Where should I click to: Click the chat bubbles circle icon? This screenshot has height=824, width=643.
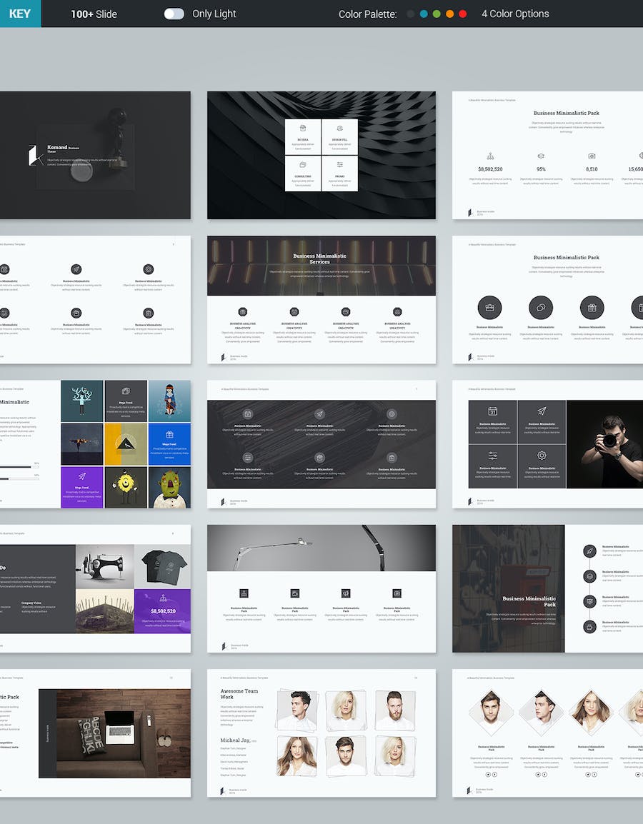541,308
